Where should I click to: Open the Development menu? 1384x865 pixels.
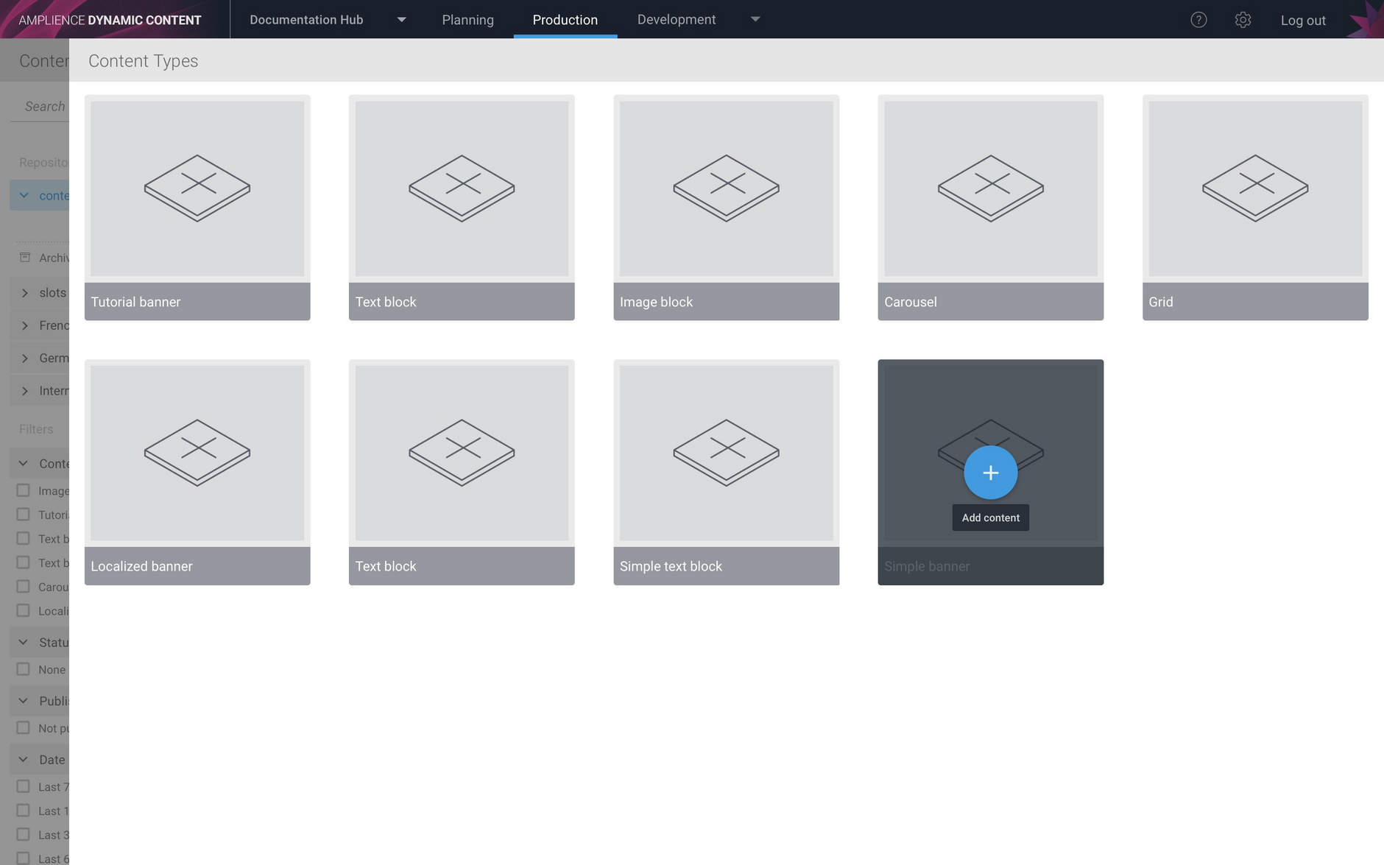676,19
